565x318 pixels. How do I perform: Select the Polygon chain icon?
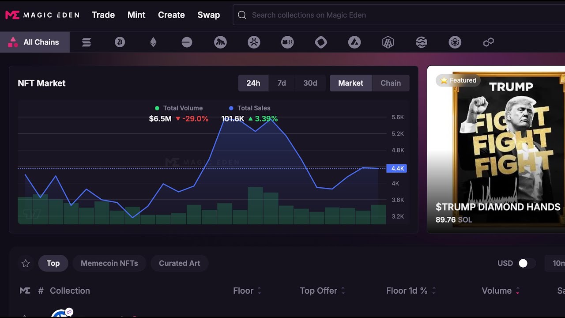click(489, 42)
